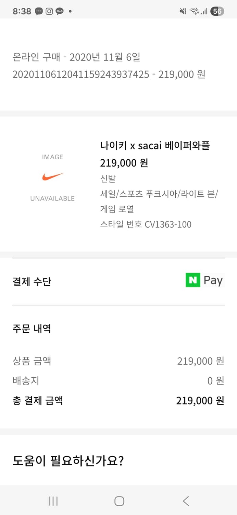Viewport: 237px width, 515px height.
Task: Tap the back navigation arrow
Action: (185, 501)
